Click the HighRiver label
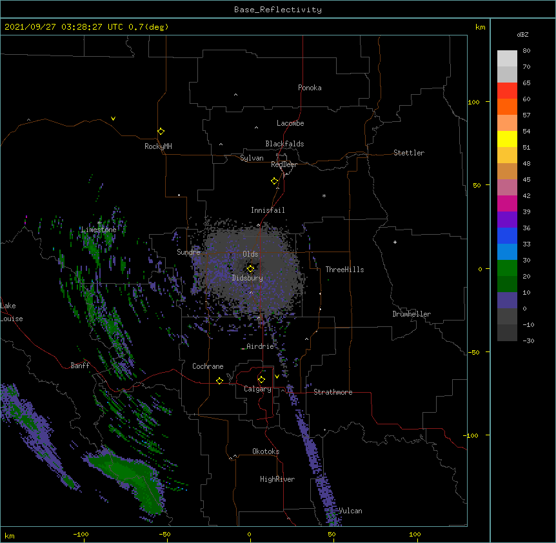The height and width of the screenshot is (543, 556). pyautogui.click(x=277, y=479)
